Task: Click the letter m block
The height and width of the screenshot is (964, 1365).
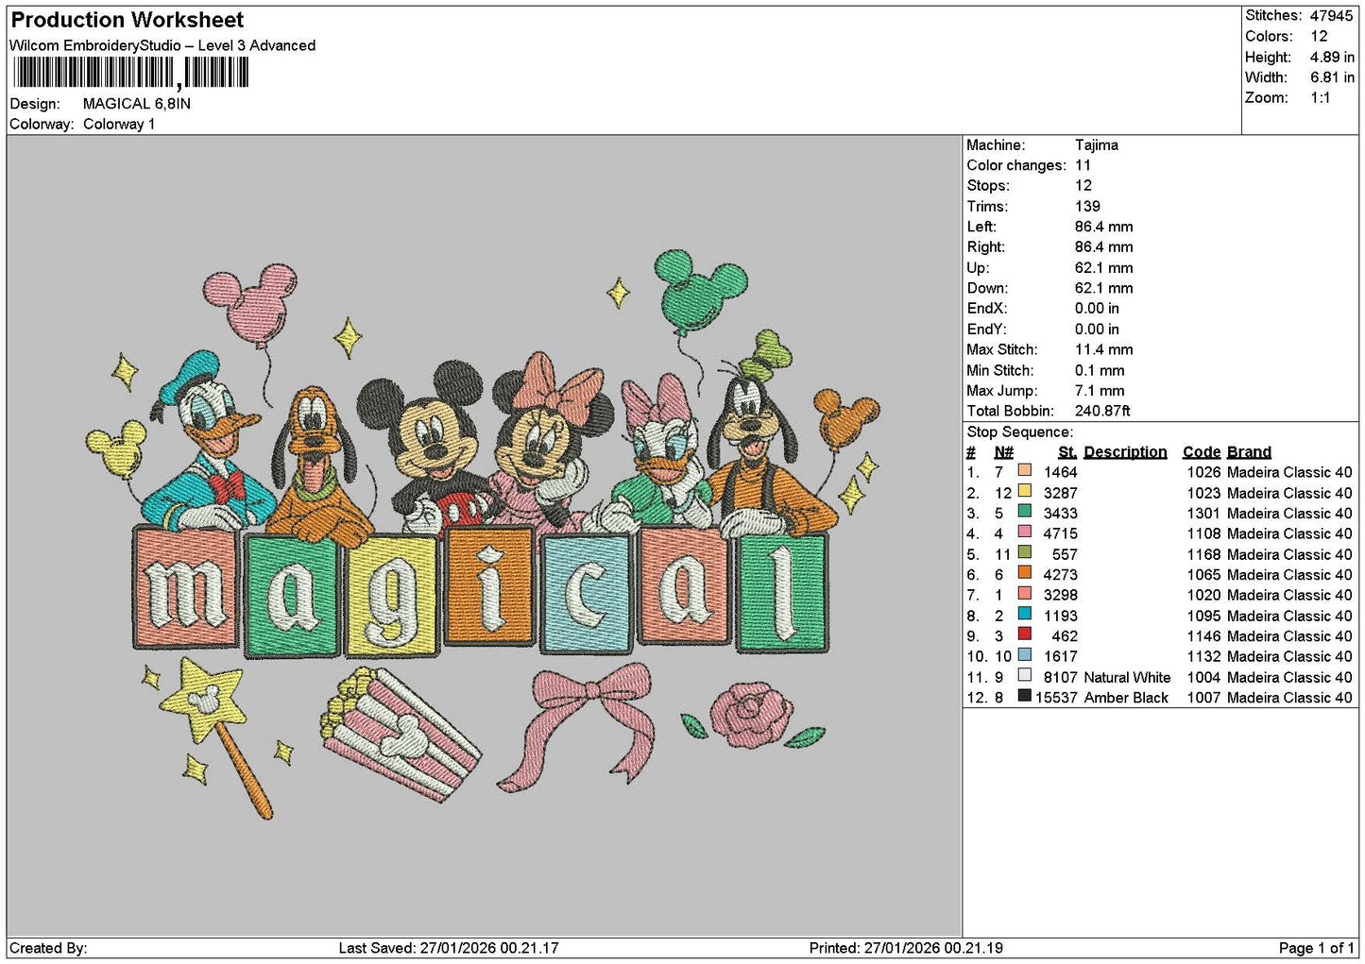Action: pos(184,586)
